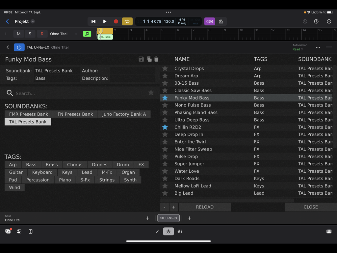Viewport: 337px width, 253px height.
Task: Mute the Ohne Titel track
Action: coord(18,34)
